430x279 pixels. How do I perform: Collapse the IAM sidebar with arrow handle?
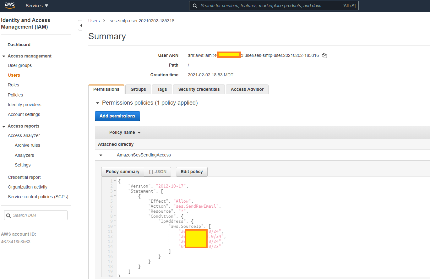(x=80, y=25)
